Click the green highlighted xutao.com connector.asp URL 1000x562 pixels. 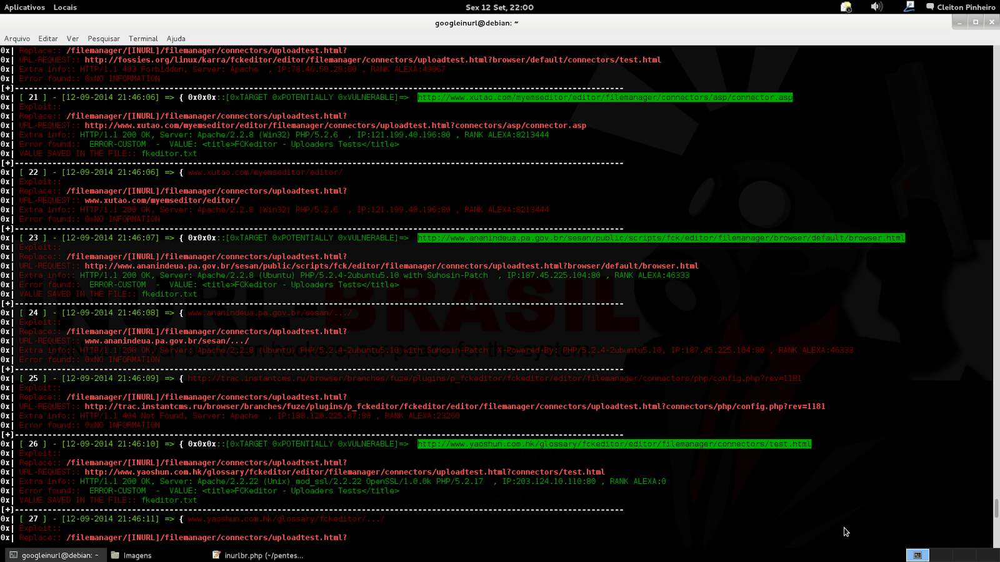pos(605,97)
